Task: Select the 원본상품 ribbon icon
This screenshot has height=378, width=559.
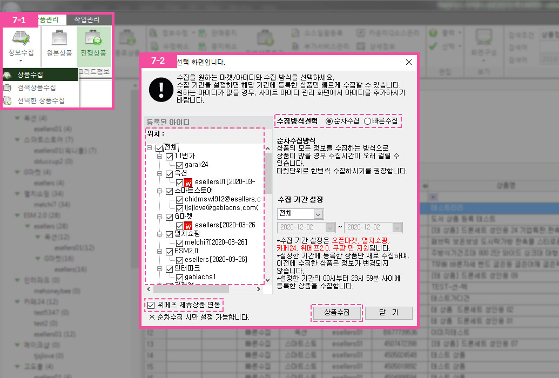Action: [59, 38]
